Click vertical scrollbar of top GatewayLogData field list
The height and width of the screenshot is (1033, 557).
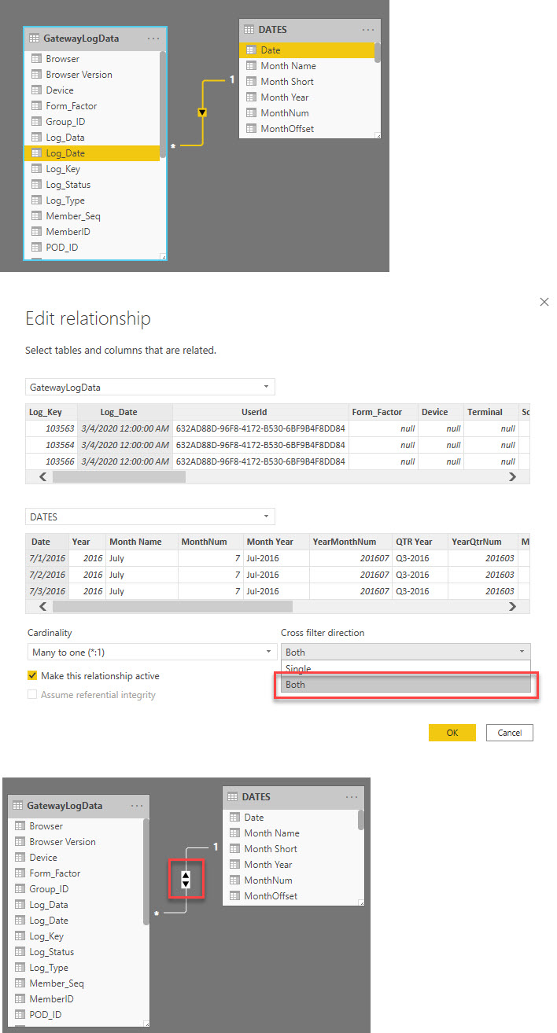(163, 104)
